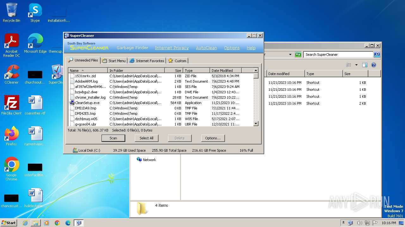Image resolution: width=405 pixels, height=227 pixels.
Task: Click the SuperCleaner title bar icon
Action: tap(67, 36)
